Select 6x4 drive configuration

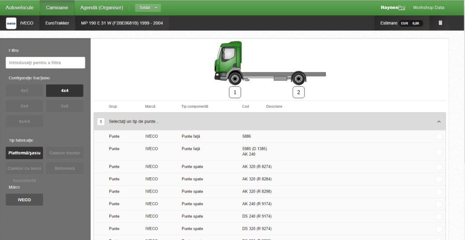[x=24, y=106]
